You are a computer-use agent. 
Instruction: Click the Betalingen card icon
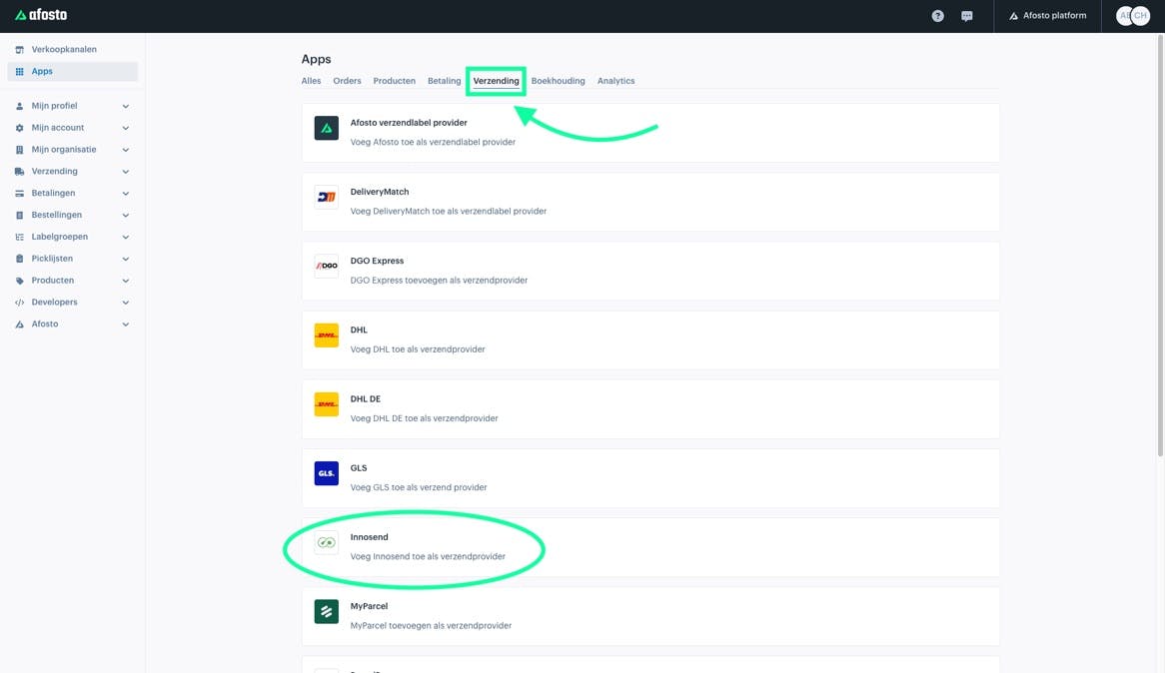click(x=19, y=193)
